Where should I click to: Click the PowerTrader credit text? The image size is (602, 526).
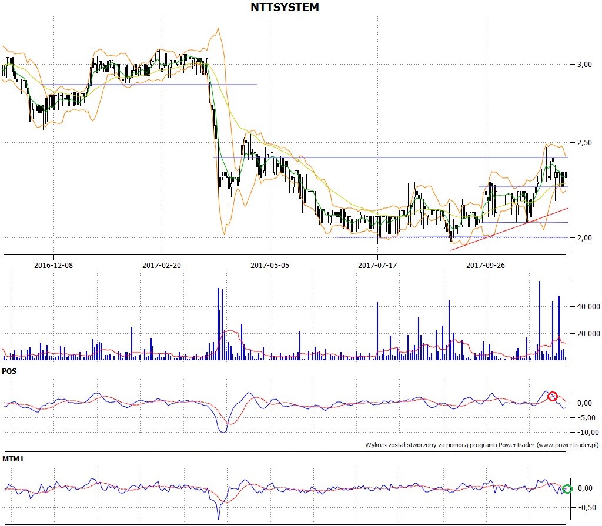coord(482,445)
